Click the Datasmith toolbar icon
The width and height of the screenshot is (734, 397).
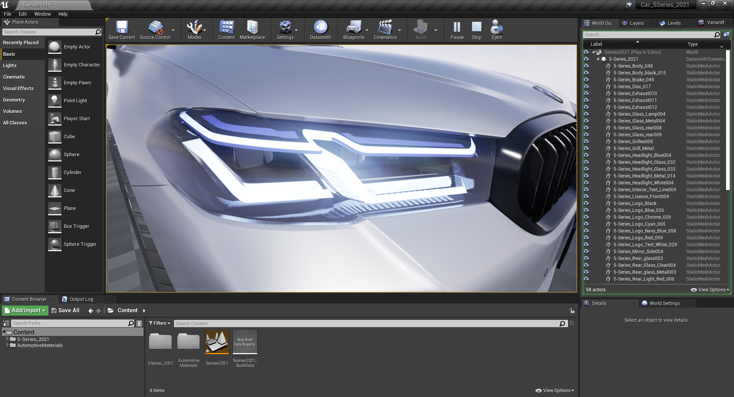tap(321, 28)
